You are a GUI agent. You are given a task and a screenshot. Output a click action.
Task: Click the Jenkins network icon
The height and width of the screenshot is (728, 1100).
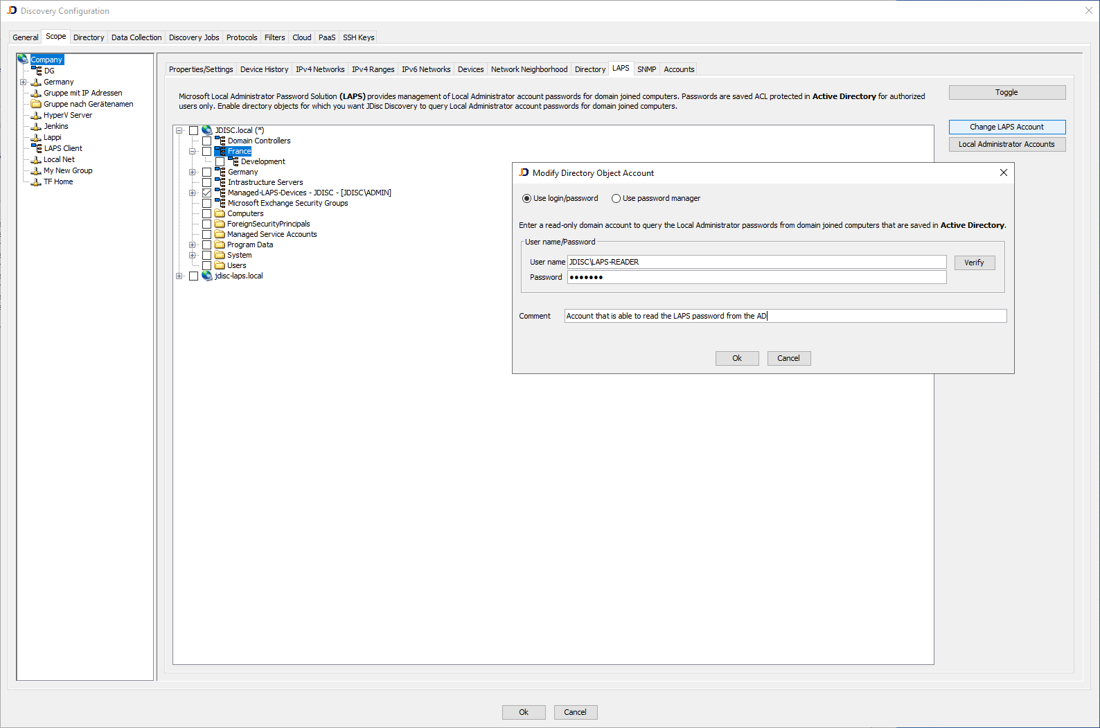[x=36, y=126]
